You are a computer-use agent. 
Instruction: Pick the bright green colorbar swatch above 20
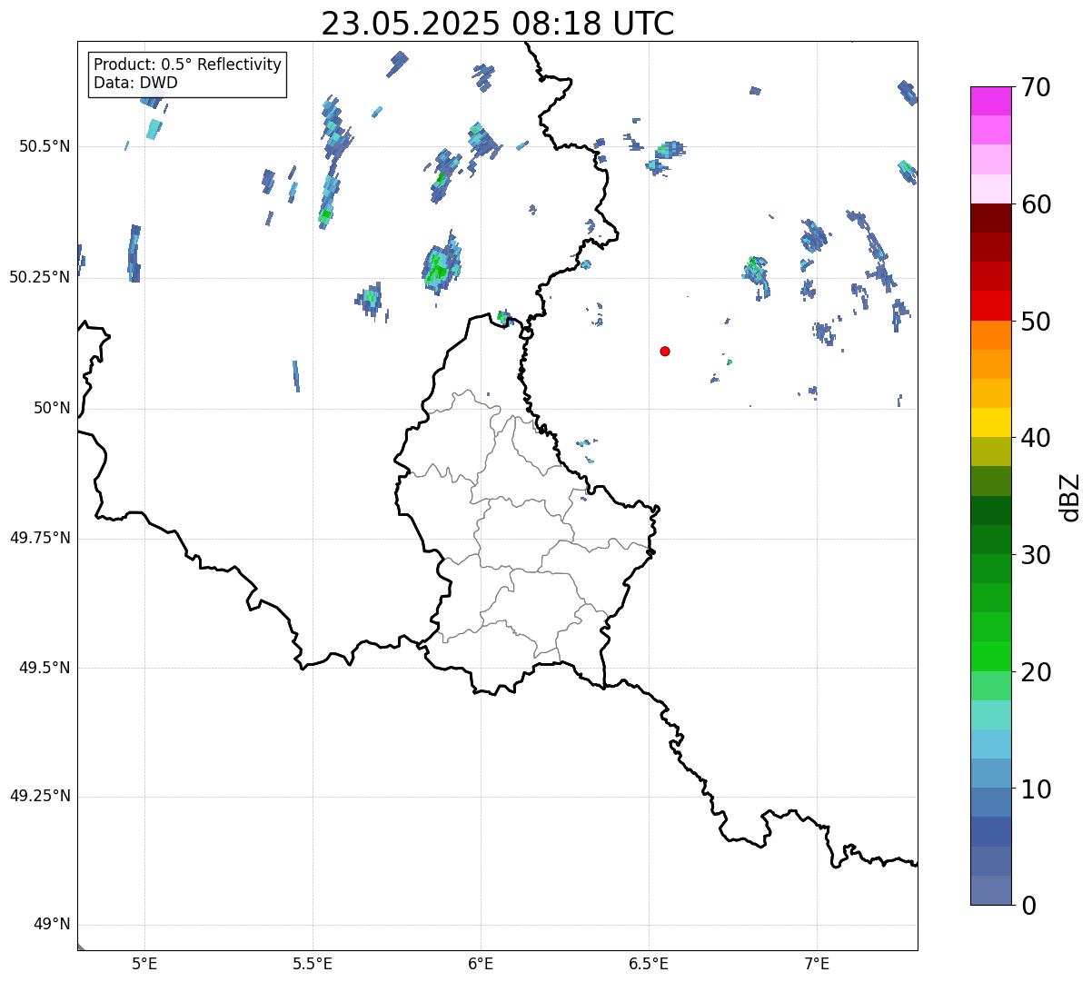pyautogui.click(x=990, y=657)
